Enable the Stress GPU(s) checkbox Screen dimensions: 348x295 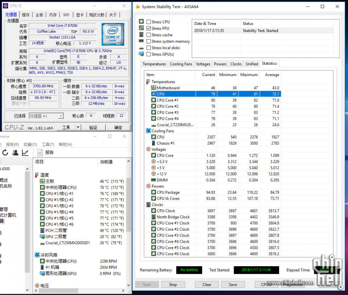[149, 54]
